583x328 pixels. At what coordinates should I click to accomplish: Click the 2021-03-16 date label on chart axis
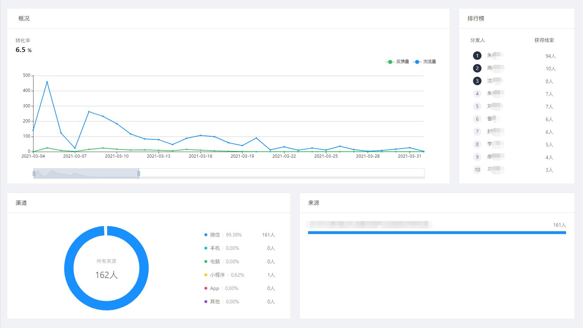(x=200, y=156)
